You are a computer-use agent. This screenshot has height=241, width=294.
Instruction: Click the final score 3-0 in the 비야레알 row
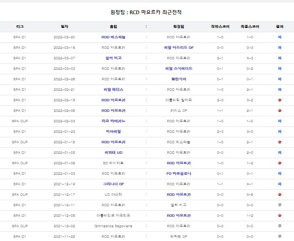pyautogui.click(x=250, y=132)
